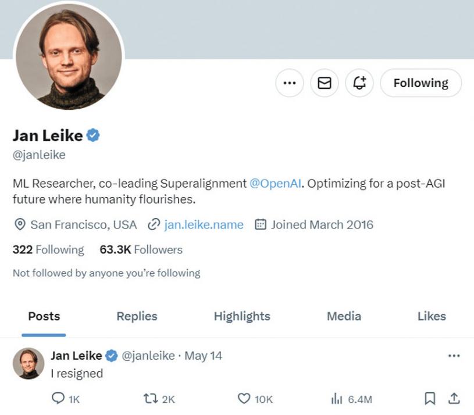Click the @OpenAI mention in bio
The image size is (474, 415).
[x=276, y=184]
